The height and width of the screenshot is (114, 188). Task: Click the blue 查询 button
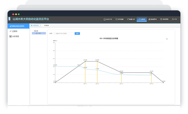[x=77, y=34]
